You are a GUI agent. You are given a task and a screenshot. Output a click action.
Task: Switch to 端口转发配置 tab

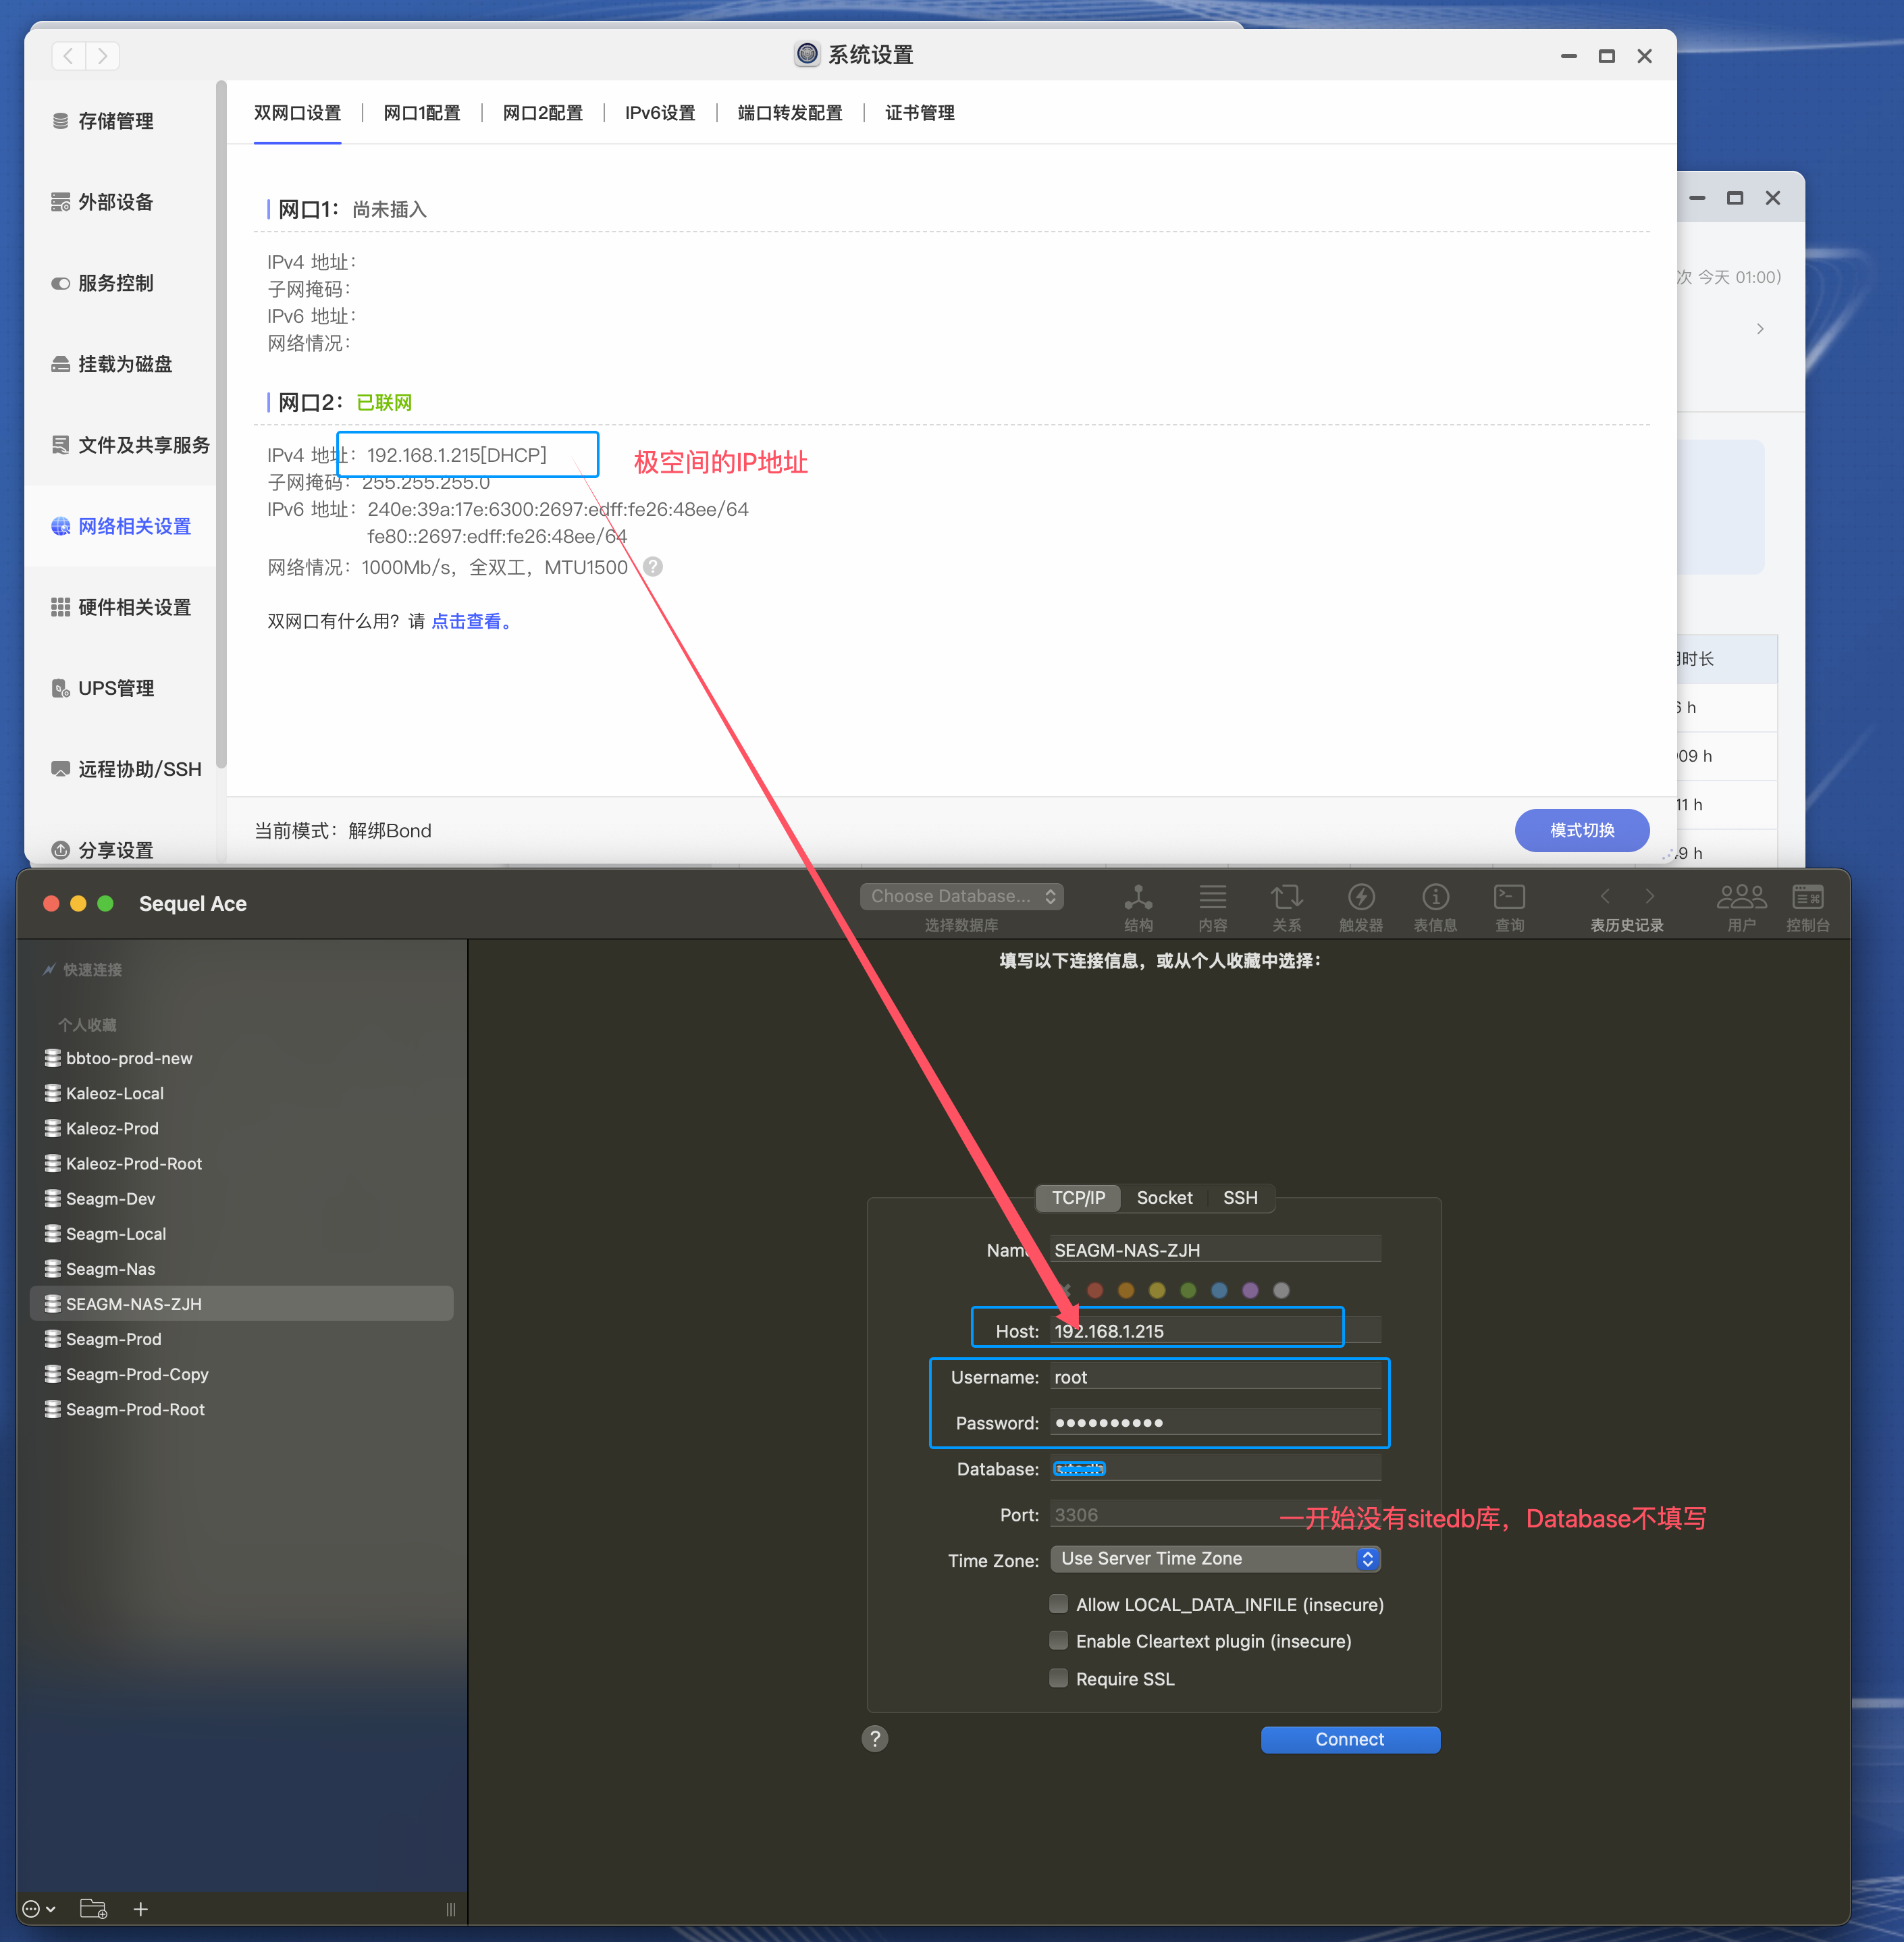point(790,113)
